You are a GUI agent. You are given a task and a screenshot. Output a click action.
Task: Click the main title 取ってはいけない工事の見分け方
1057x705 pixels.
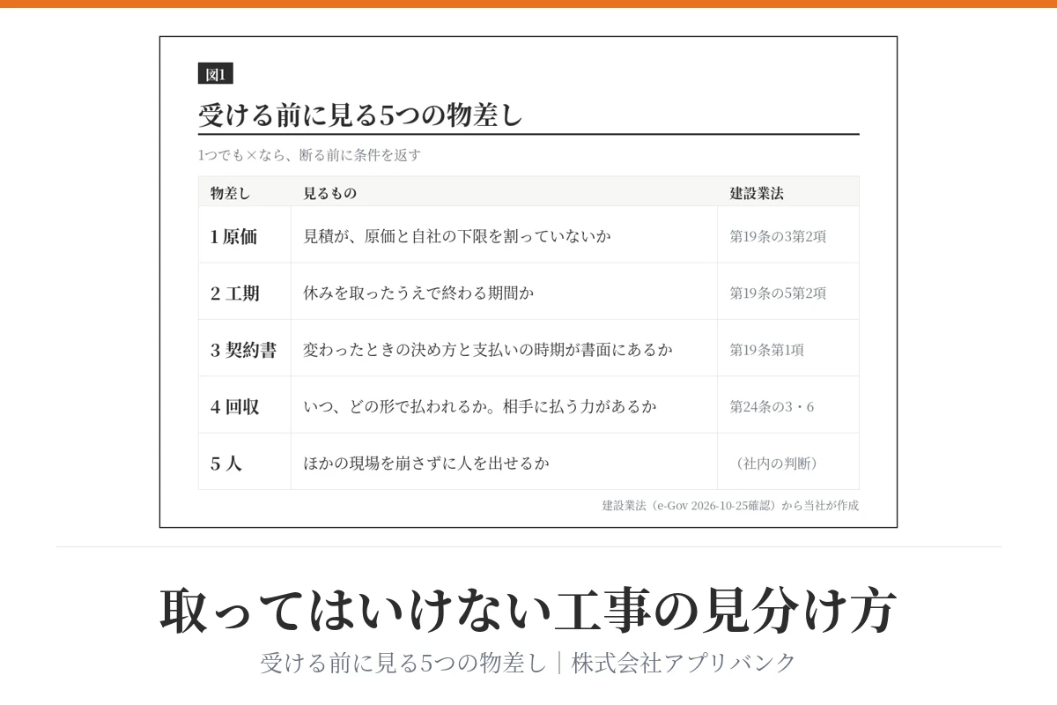(x=528, y=610)
